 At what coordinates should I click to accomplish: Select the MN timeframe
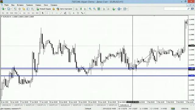37,13
